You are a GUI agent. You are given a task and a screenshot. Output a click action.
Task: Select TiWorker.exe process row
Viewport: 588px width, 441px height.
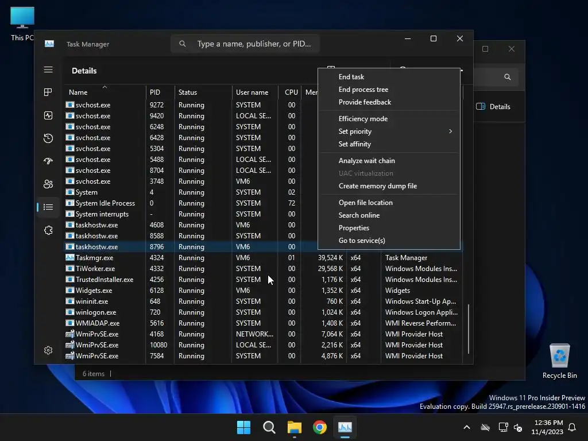[264, 269]
